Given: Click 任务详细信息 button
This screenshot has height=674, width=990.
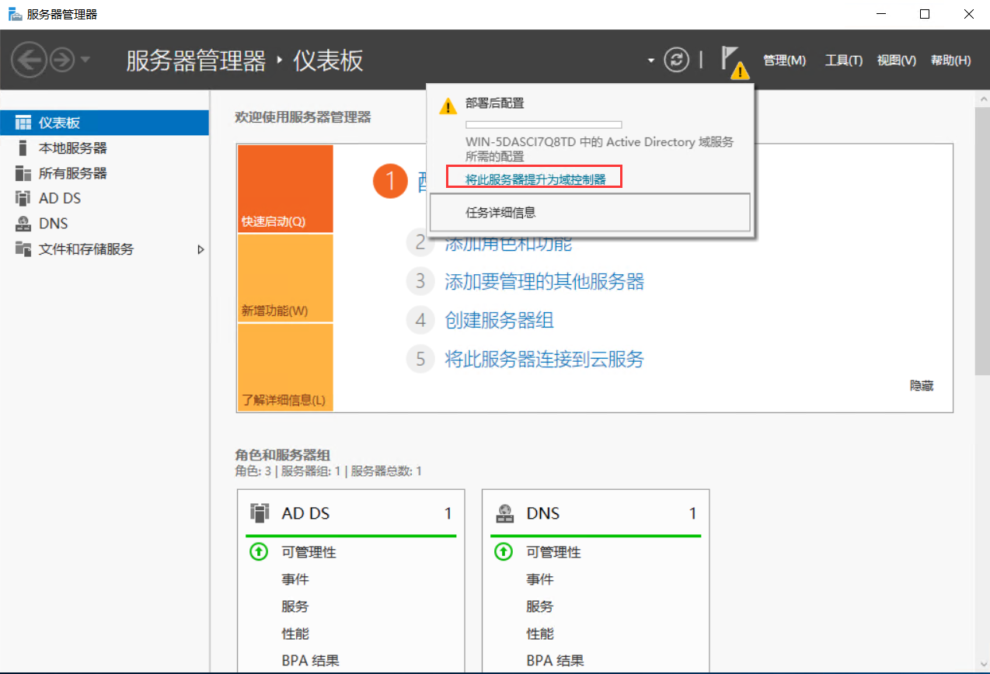Looking at the screenshot, I should point(590,212).
